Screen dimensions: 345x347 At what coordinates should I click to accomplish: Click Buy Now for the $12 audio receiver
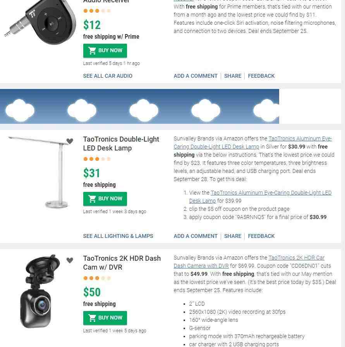point(105,50)
